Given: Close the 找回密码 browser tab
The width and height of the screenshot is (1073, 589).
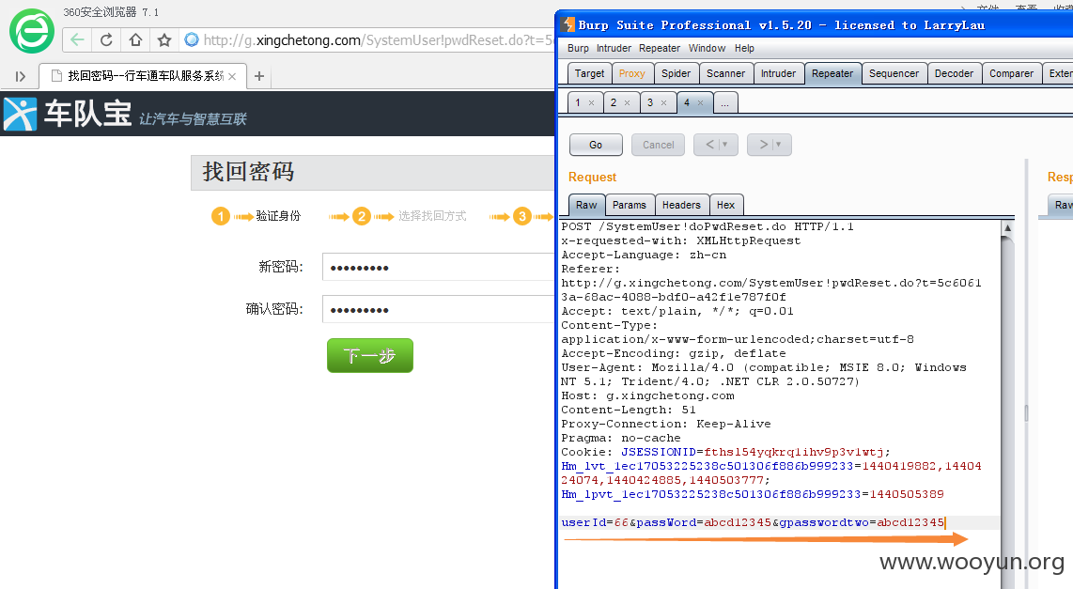Looking at the screenshot, I should point(232,76).
